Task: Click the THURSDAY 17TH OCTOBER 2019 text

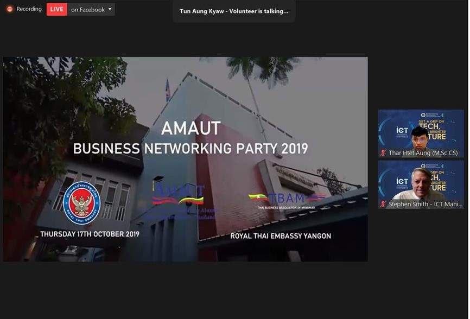Action: pyautogui.click(x=90, y=234)
